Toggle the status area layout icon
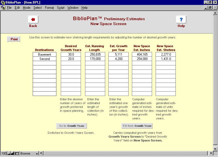218x157 pixels. pos(17,153)
